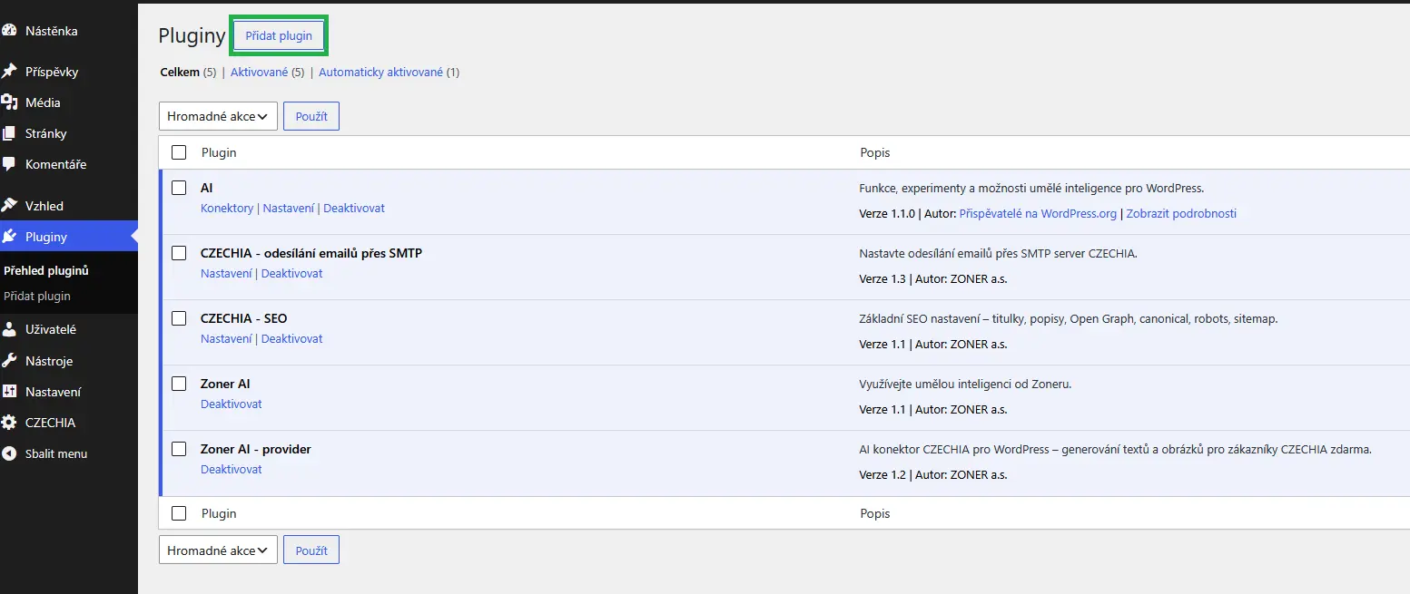
Task: Open Nástěnka in the sidebar menu
Action: coord(69,31)
